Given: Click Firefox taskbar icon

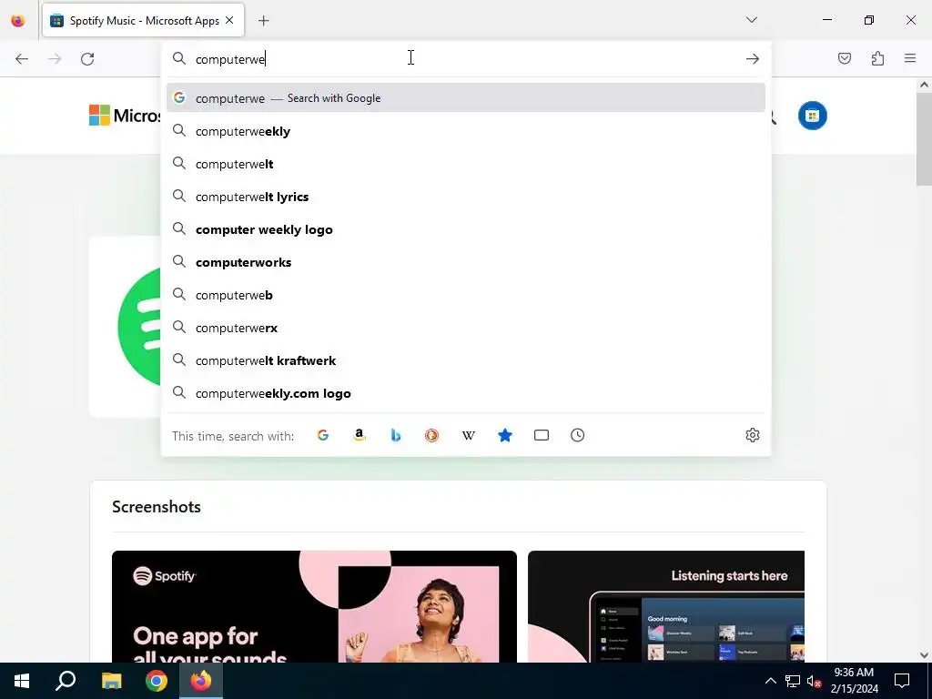Looking at the screenshot, I should coord(201,681).
